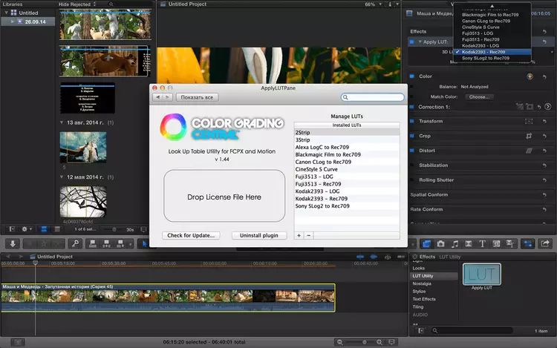Toggle the Stabilization checkbox
This screenshot has height=348, width=557.
pyautogui.click(x=412, y=165)
